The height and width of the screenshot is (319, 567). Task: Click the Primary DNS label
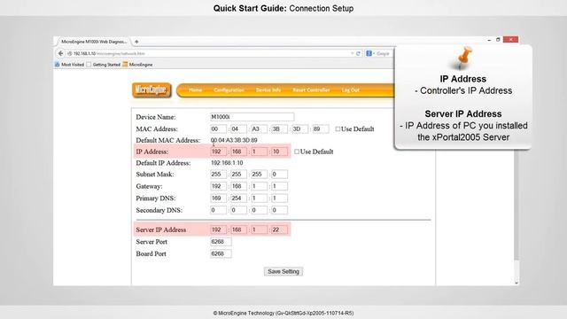(156, 198)
